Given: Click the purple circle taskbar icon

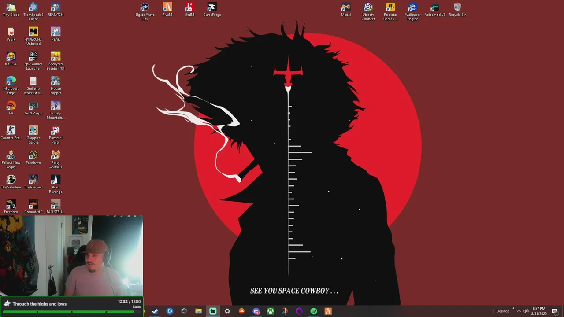Looking at the screenshot, I should coord(299,311).
